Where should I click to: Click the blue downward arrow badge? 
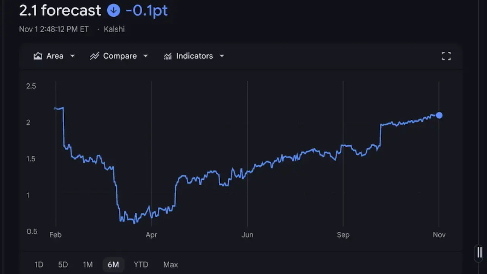[x=113, y=11]
